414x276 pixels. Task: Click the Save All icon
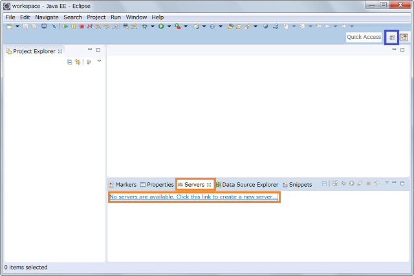click(34, 27)
